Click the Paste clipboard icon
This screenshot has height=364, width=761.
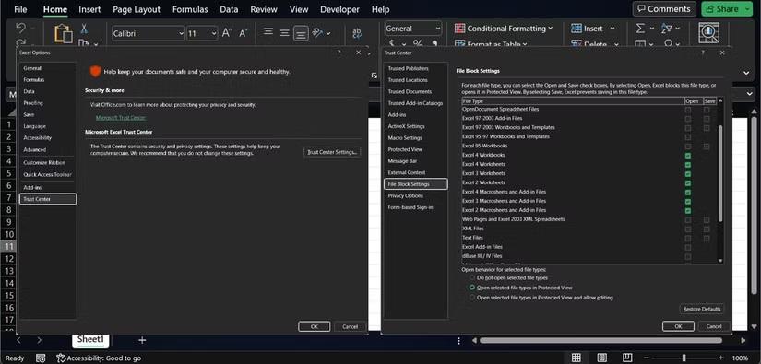pos(63,33)
